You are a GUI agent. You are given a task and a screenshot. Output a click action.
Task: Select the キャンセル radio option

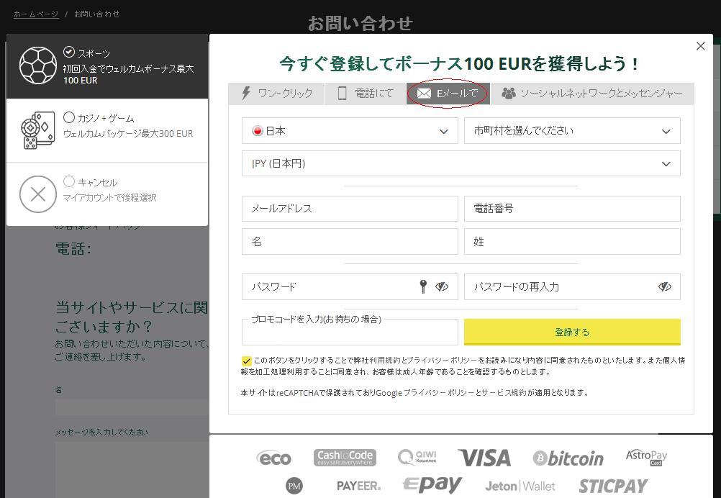(x=69, y=181)
